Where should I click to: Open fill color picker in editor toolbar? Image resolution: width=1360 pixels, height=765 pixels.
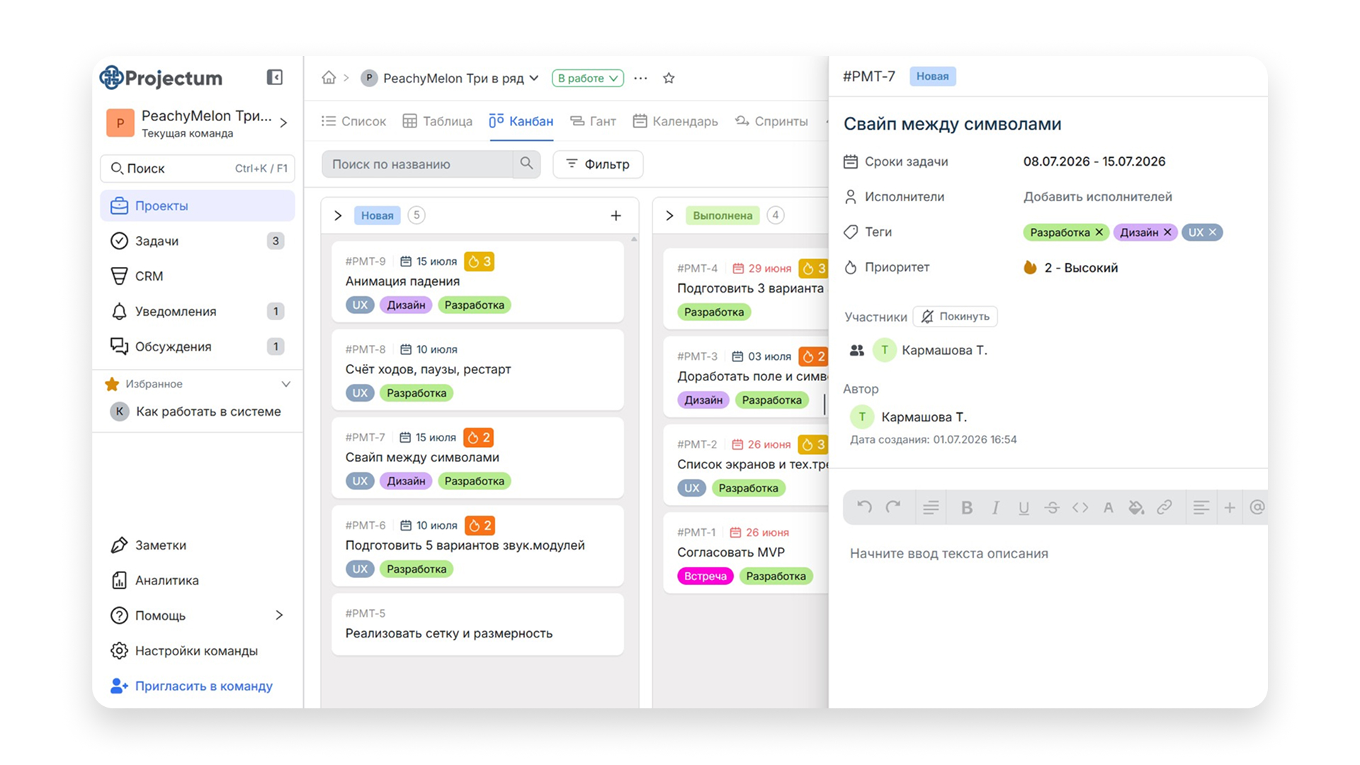(1136, 507)
